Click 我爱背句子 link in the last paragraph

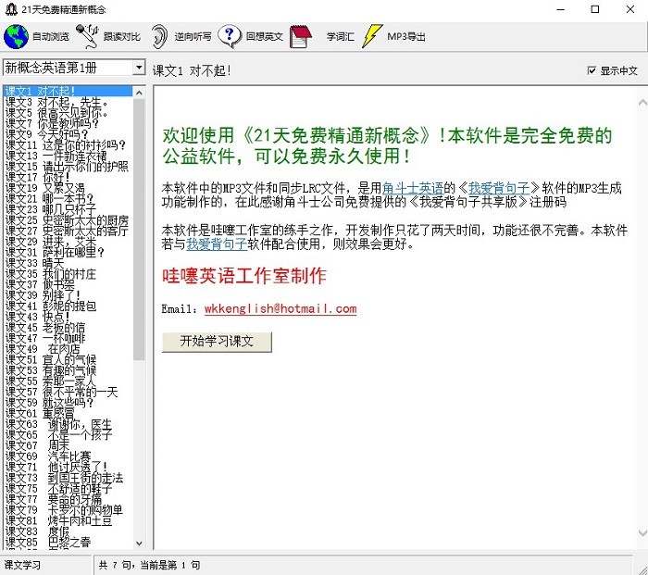tap(217, 244)
